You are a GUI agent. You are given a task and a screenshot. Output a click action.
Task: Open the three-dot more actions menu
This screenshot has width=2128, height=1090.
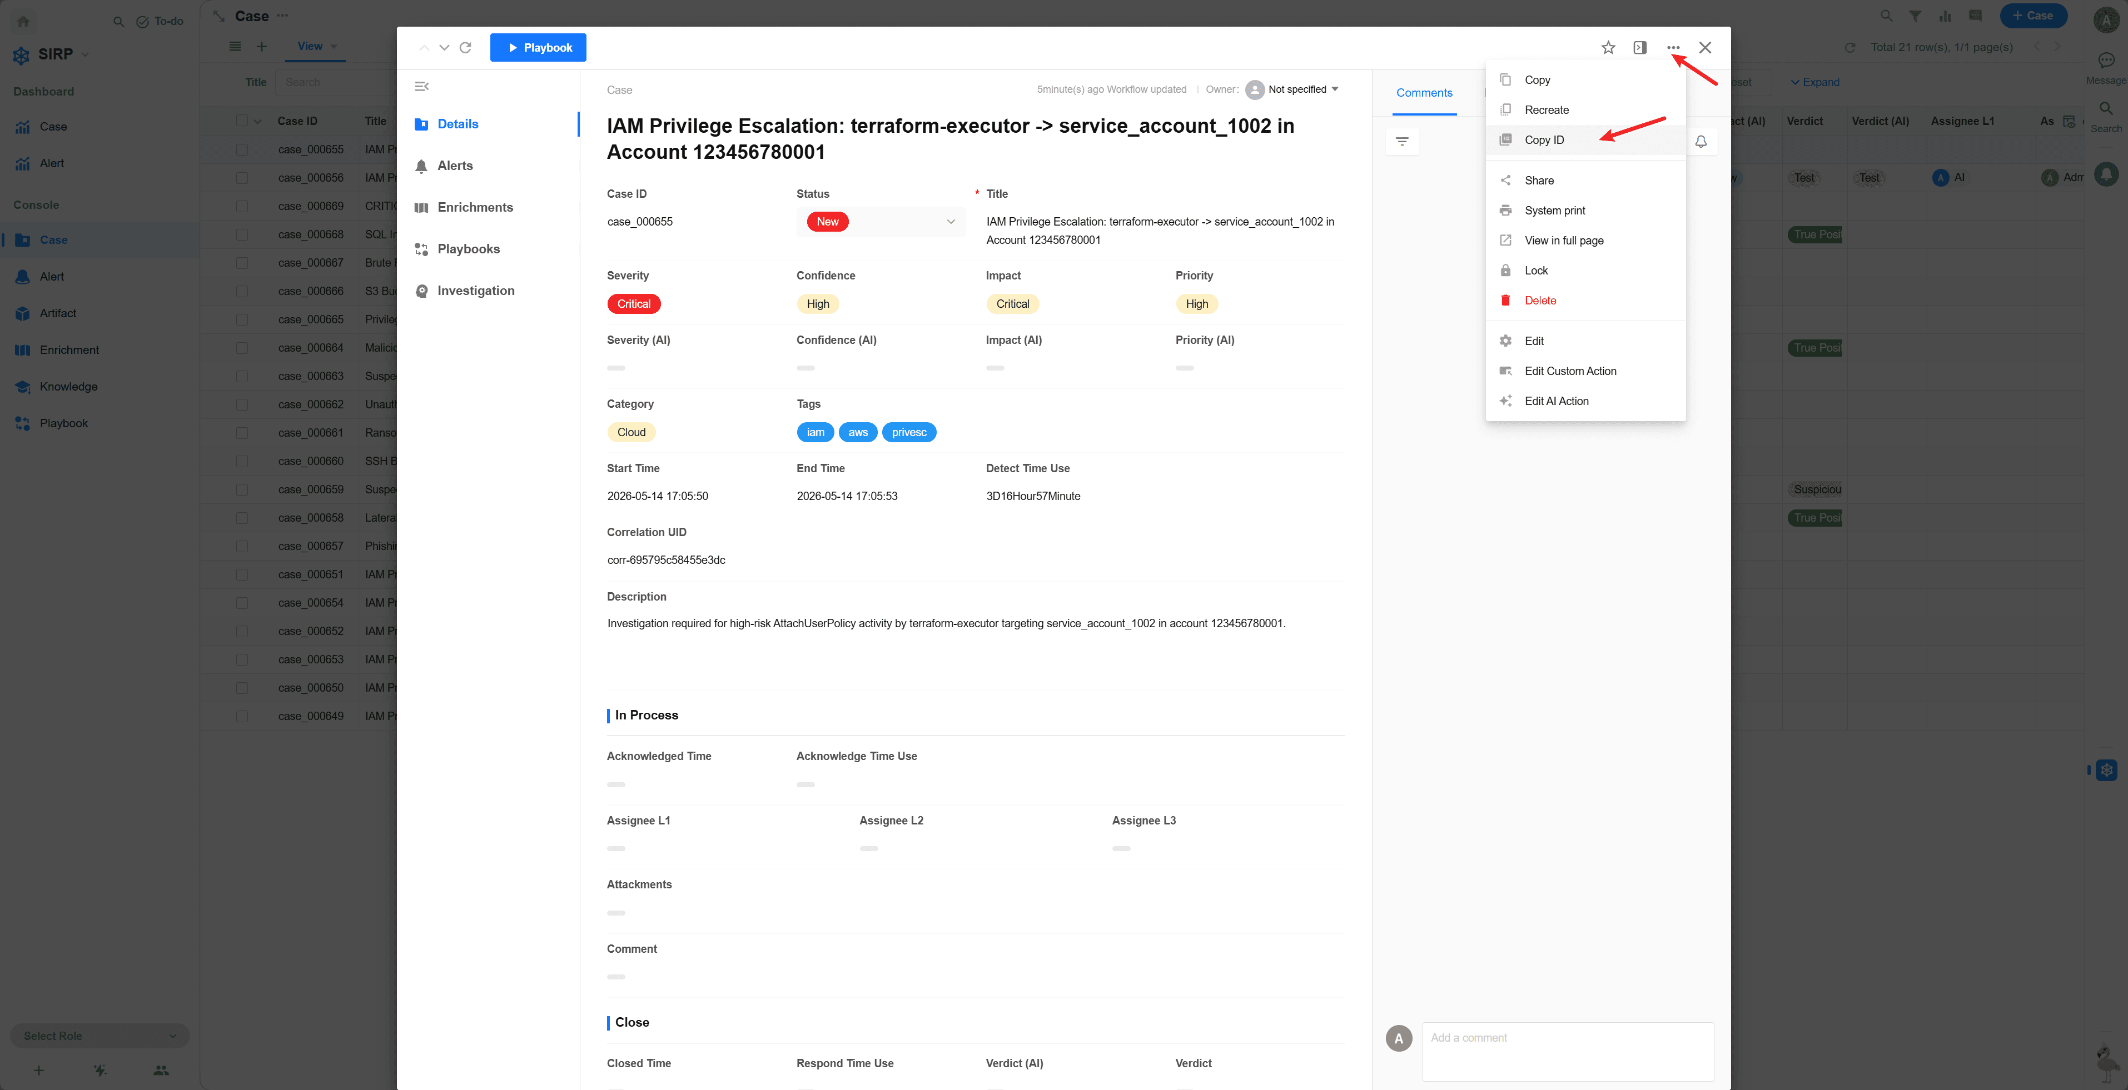tap(1673, 48)
